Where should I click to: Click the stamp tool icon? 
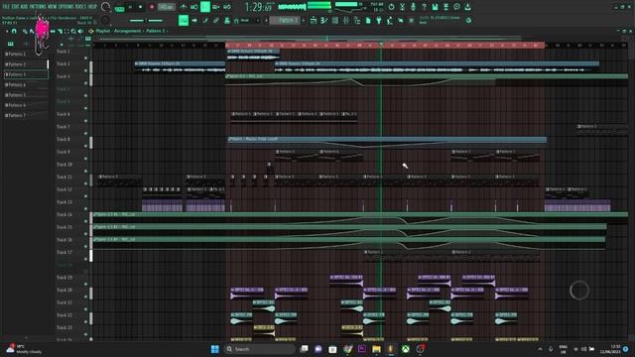point(227,20)
